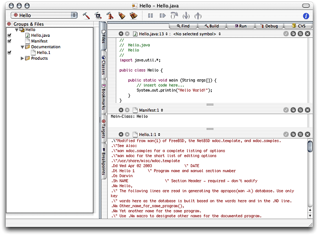Click the magnifier round button in the Hello.1 pane

[293, 134]
